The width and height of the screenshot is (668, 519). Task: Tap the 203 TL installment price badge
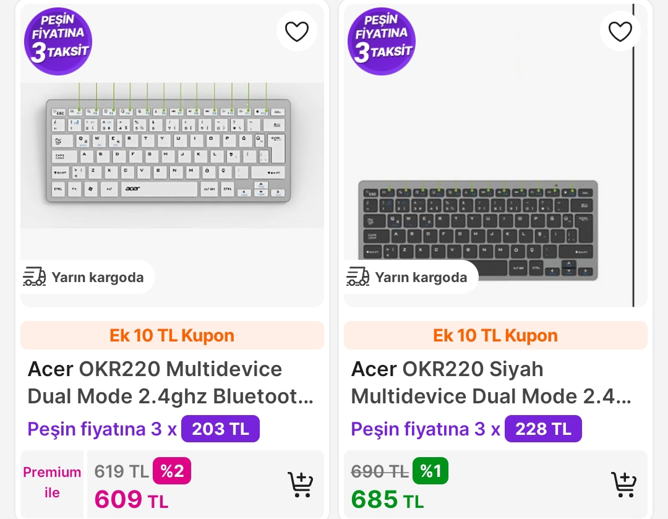pos(220,429)
